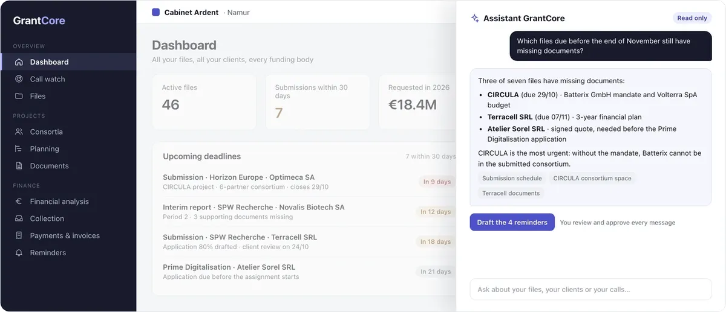
Task: Click the Call watch target icon
Action: (x=19, y=79)
